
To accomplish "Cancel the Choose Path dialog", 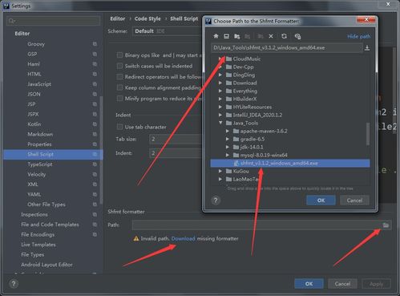I will [354, 201].
